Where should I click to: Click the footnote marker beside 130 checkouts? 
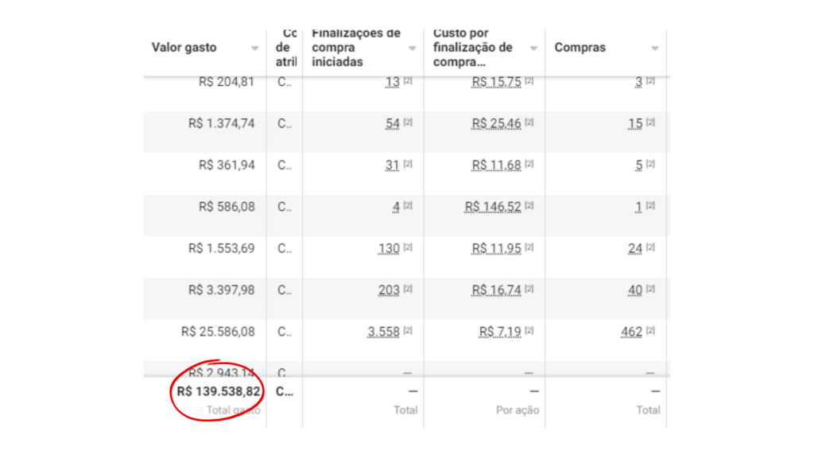408,247
